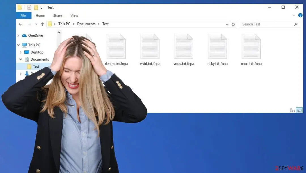Viewport: 306px width, 173px height.
Task: Select file nous.txt.fopa
Action: 251,50
